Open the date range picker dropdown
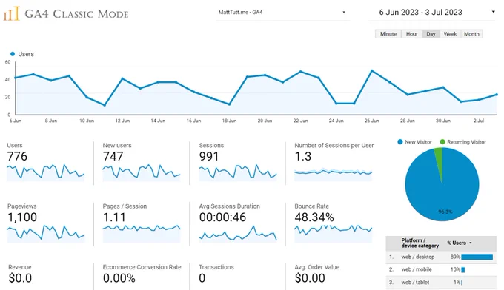This screenshot has width=504, height=290. pos(431,12)
